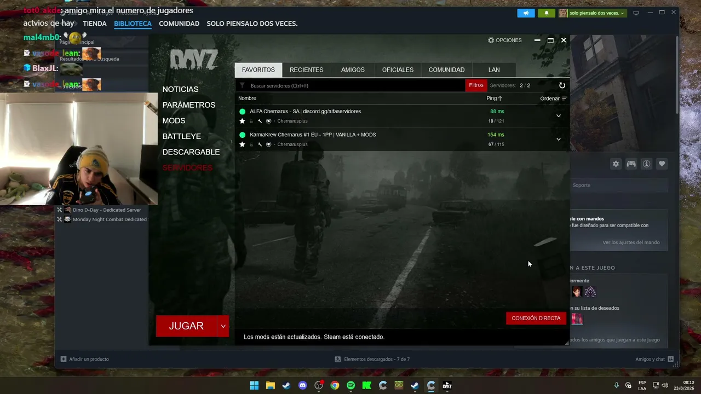Sort servers by the Nombre column header
The width and height of the screenshot is (701, 394).
tap(248, 99)
